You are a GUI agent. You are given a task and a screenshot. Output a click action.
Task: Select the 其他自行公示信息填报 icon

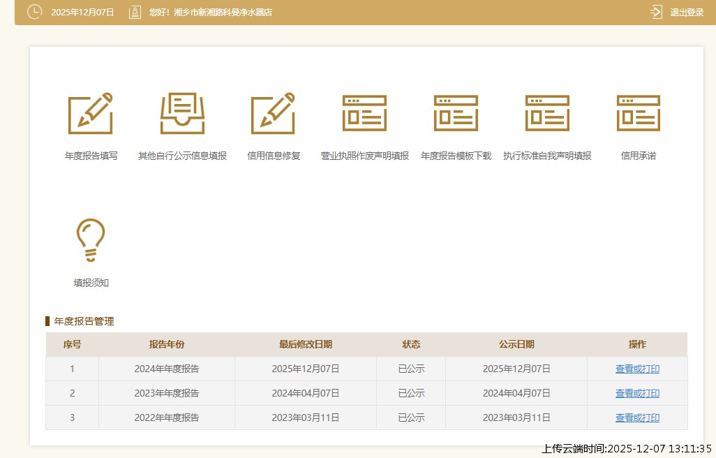point(182,112)
